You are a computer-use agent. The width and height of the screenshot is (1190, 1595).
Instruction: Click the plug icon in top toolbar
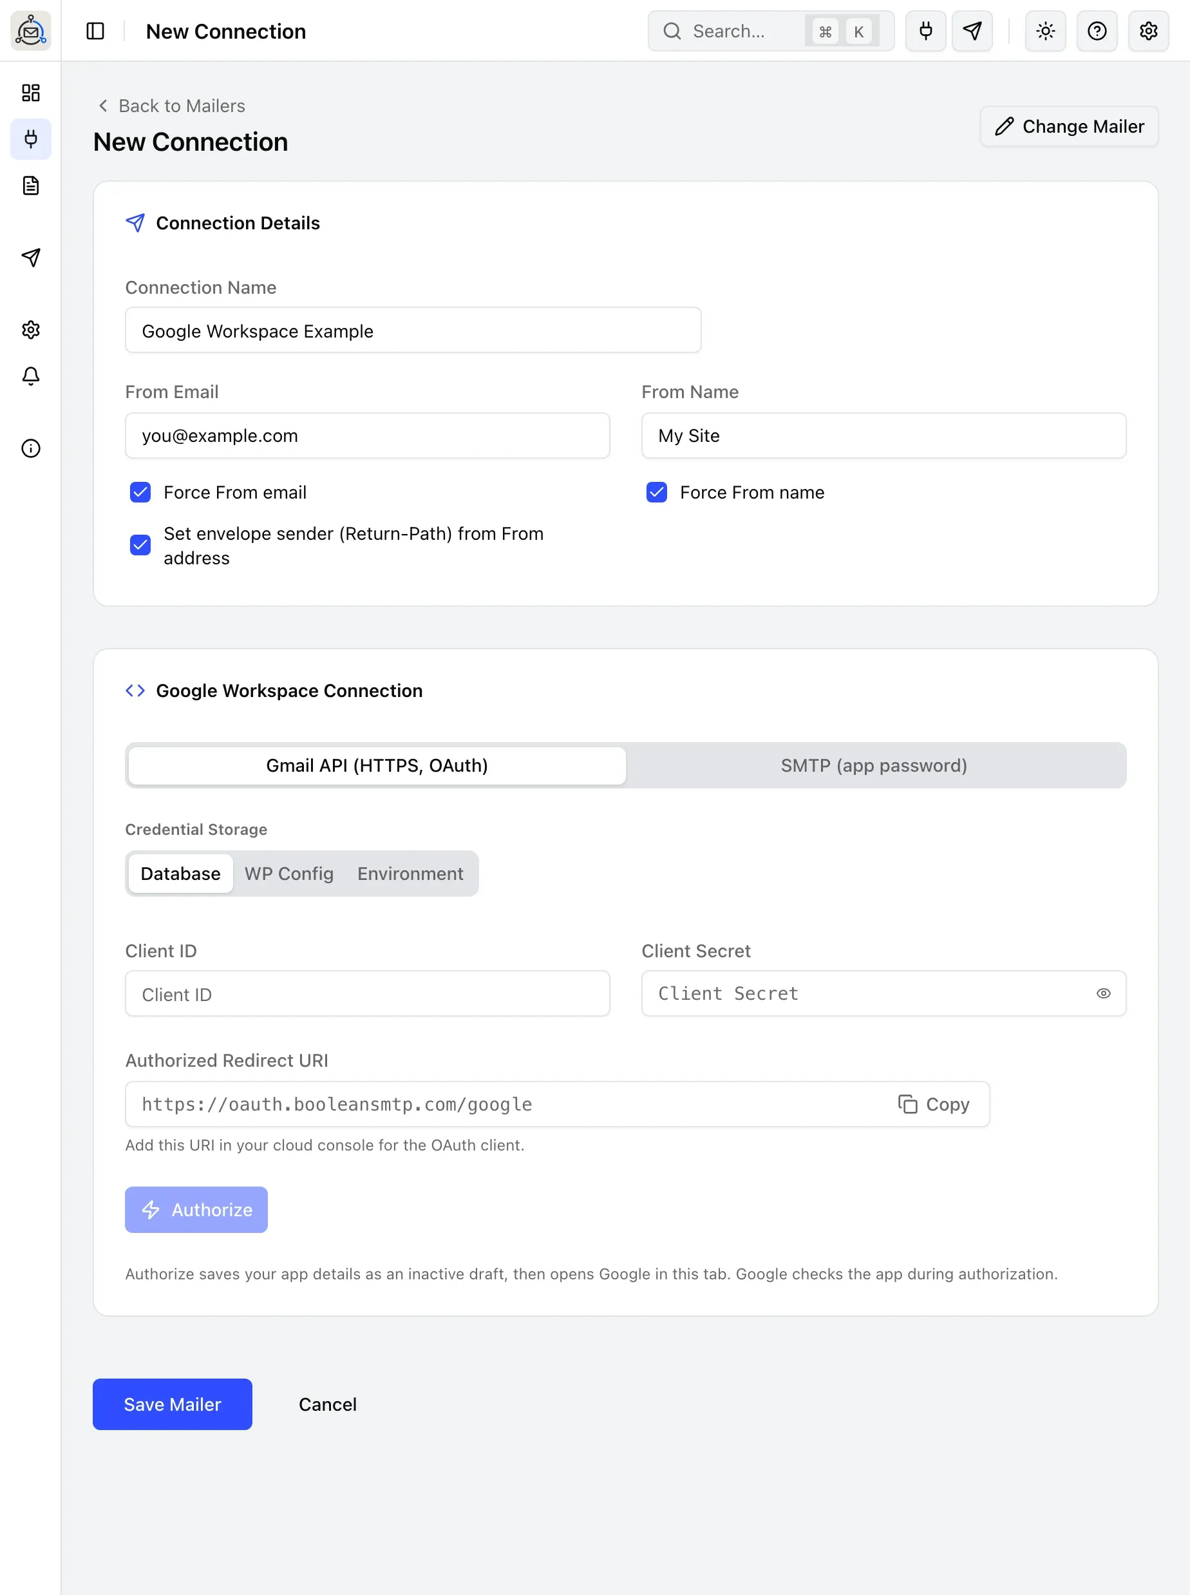pyautogui.click(x=925, y=31)
